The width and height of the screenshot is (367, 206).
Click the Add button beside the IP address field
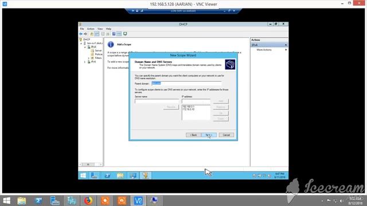pos(221,101)
